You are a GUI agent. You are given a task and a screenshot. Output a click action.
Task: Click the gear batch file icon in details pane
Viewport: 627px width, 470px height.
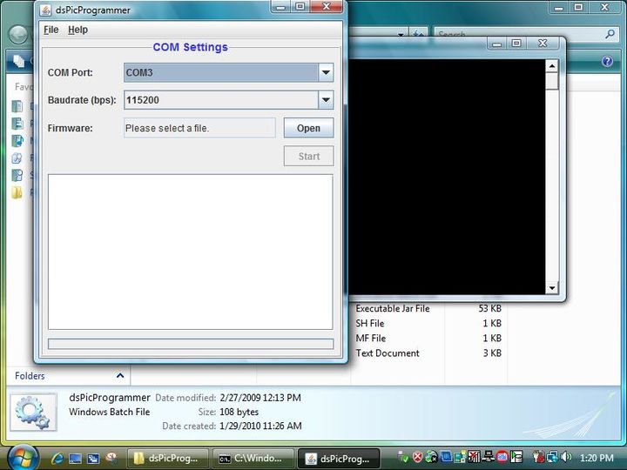36,413
